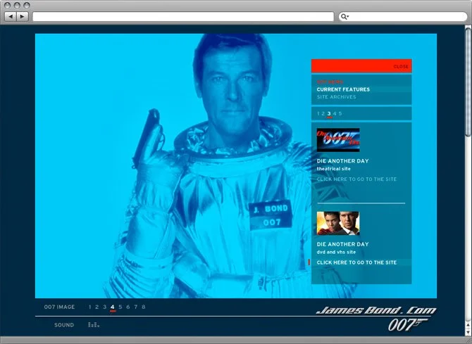This screenshot has width=472, height=344.
Task: Show 007 image number 7
Action: point(135,307)
